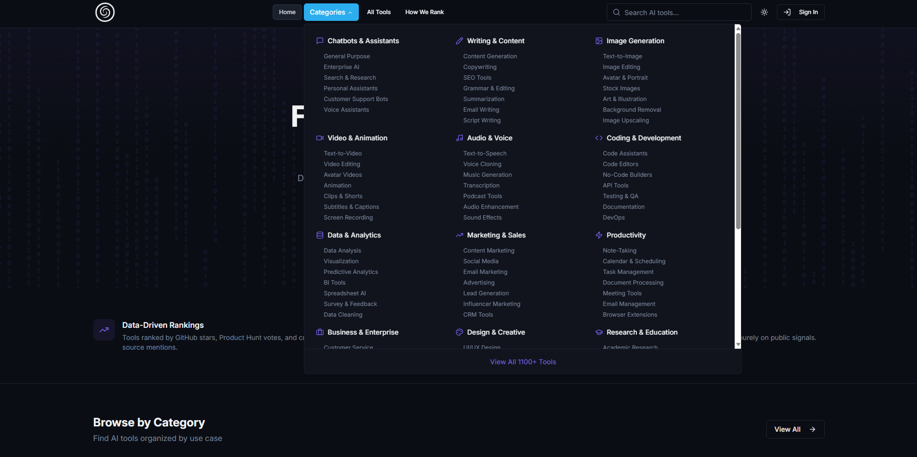Toggle light mode with the sun icon
The image size is (917, 457).
click(764, 12)
